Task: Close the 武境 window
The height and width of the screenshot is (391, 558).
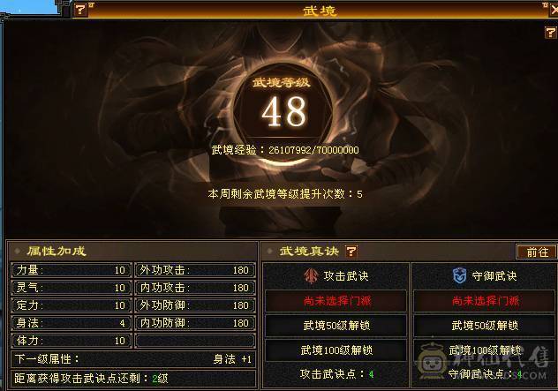Action: click(x=554, y=10)
